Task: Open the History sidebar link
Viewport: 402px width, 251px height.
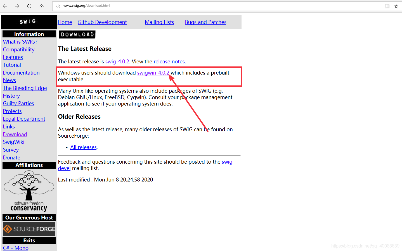Action: tap(11, 96)
